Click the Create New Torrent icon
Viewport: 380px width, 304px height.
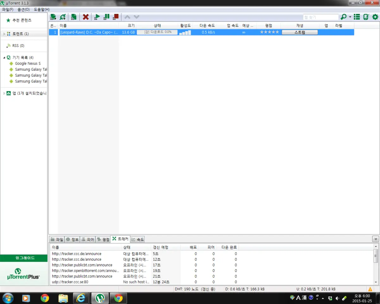click(x=74, y=17)
